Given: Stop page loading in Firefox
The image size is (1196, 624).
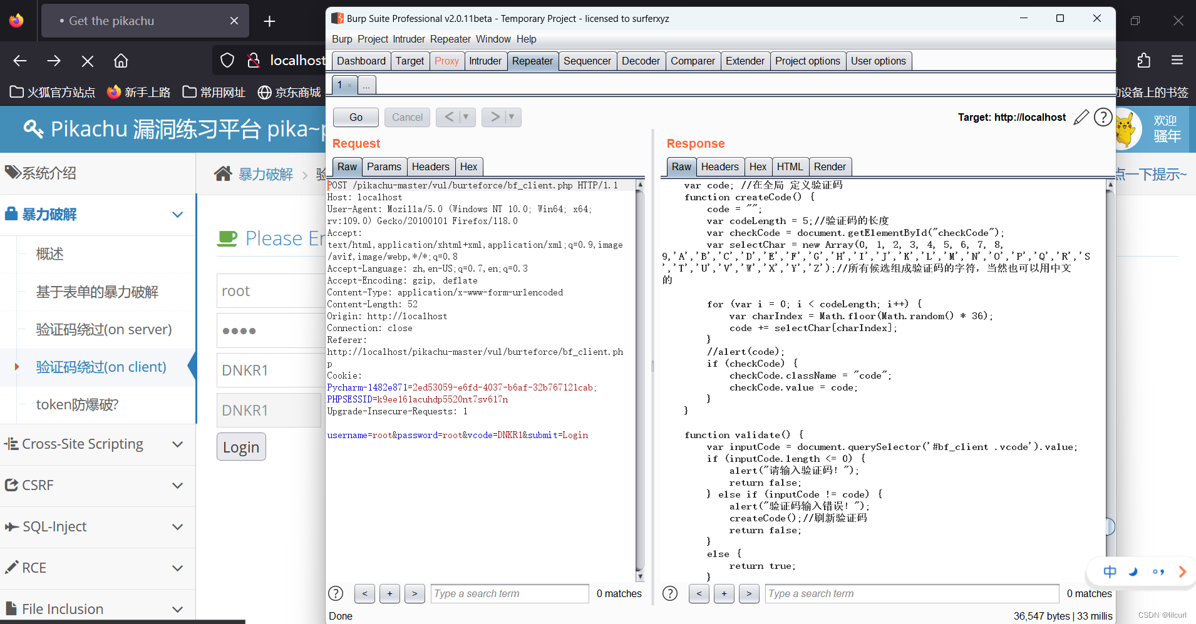Looking at the screenshot, I should [88, 61].
